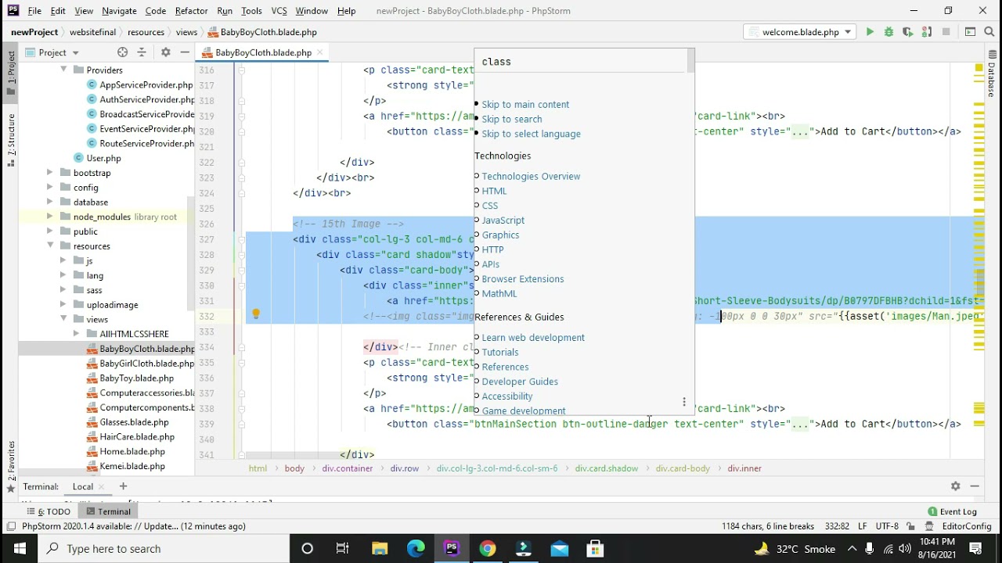Show intention actions light bulb
This screenshot has width=1002, height=563.
[255, 314]
